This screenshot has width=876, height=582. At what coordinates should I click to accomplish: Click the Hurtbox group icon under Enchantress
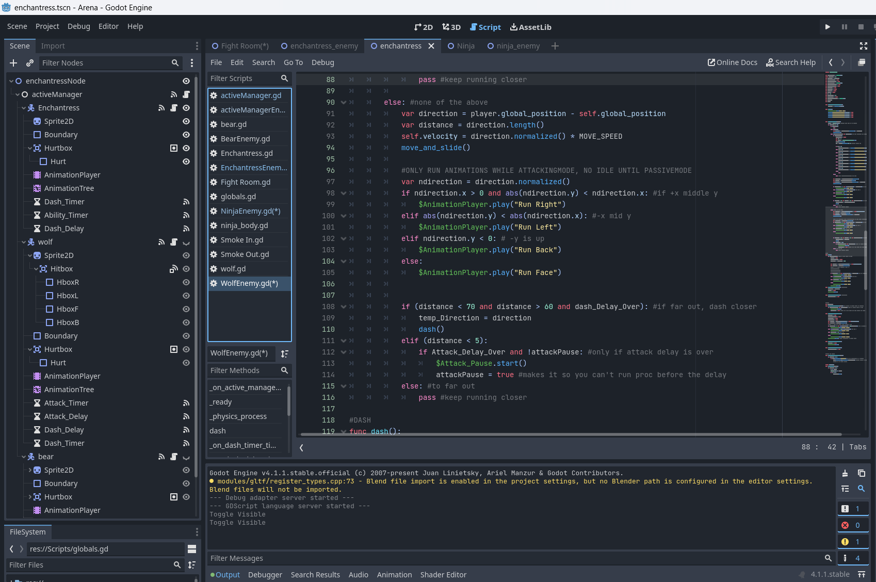point(174,148)
